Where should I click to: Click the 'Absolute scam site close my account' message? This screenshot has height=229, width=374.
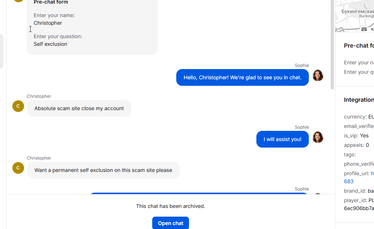coord(79,108)
